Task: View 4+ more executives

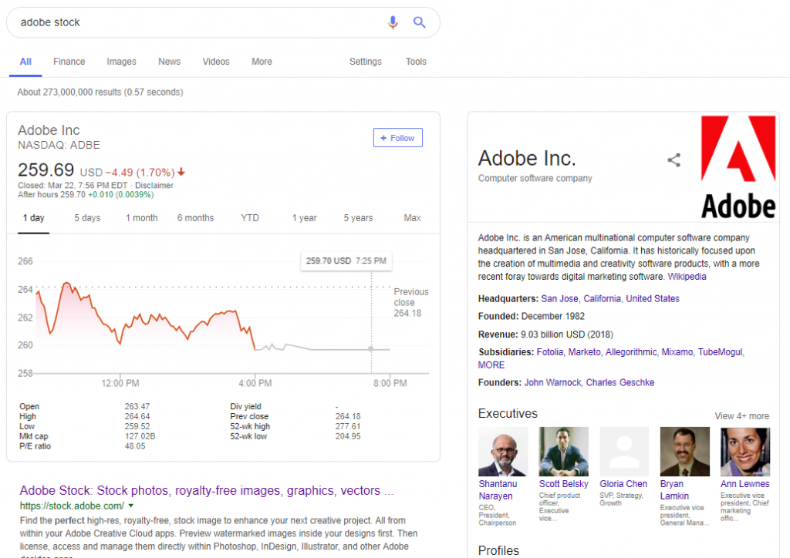Action: coord(741,416)
